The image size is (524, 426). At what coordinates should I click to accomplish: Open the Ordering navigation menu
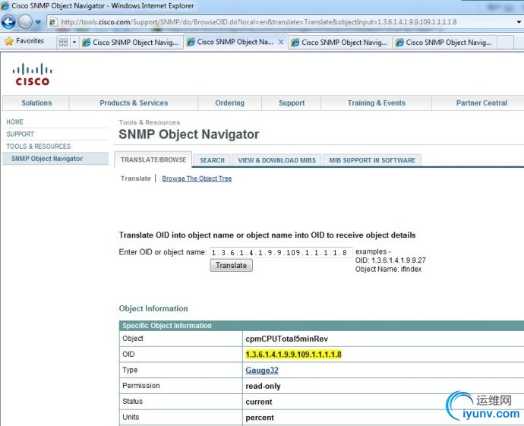[229, 103]
